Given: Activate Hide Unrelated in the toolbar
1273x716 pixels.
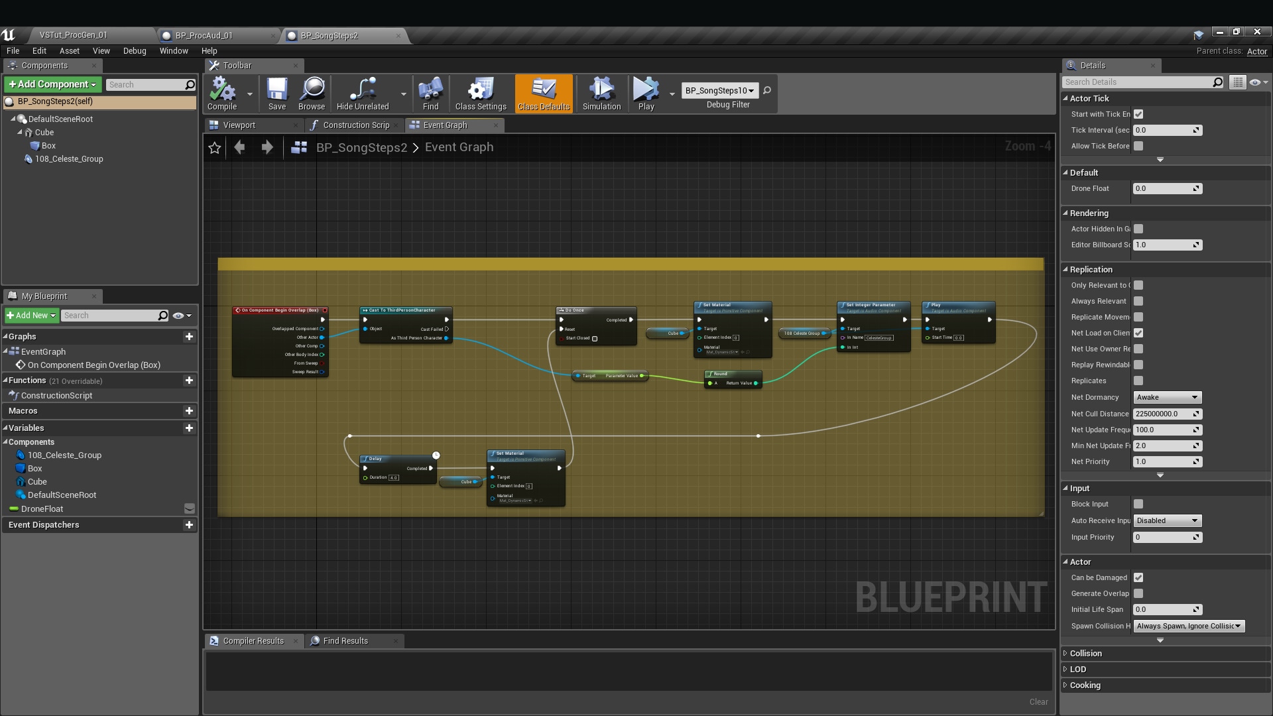Looking at the screenshot, I should pyautogui.click(x=362, y=93).
